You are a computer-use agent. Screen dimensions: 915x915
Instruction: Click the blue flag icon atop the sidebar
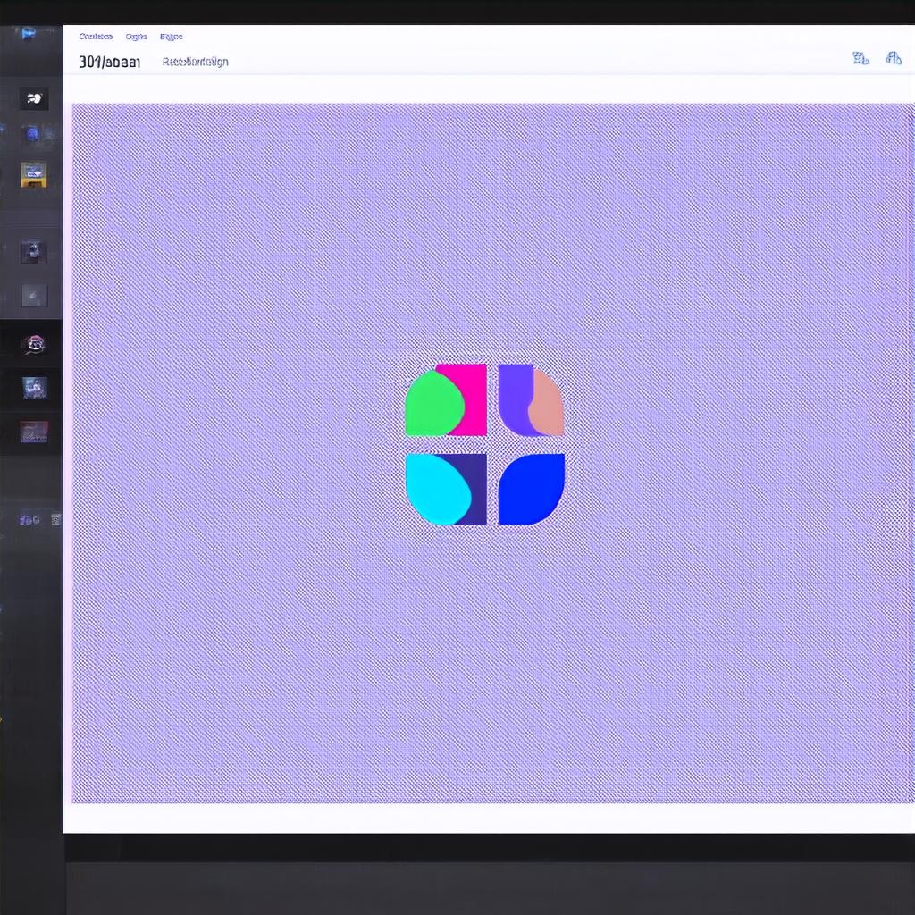[28, 34]
